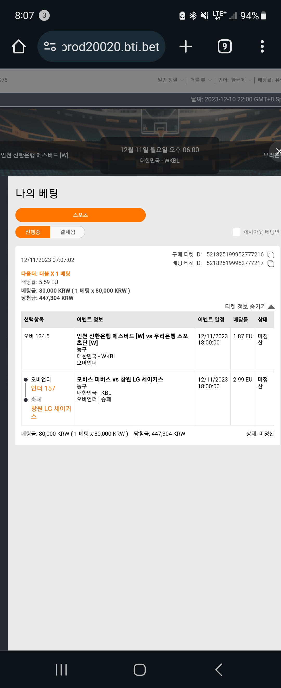This screenshot has height=688, width=281.
Task: Tap the Android back navigation button
Action: (219, 669)
